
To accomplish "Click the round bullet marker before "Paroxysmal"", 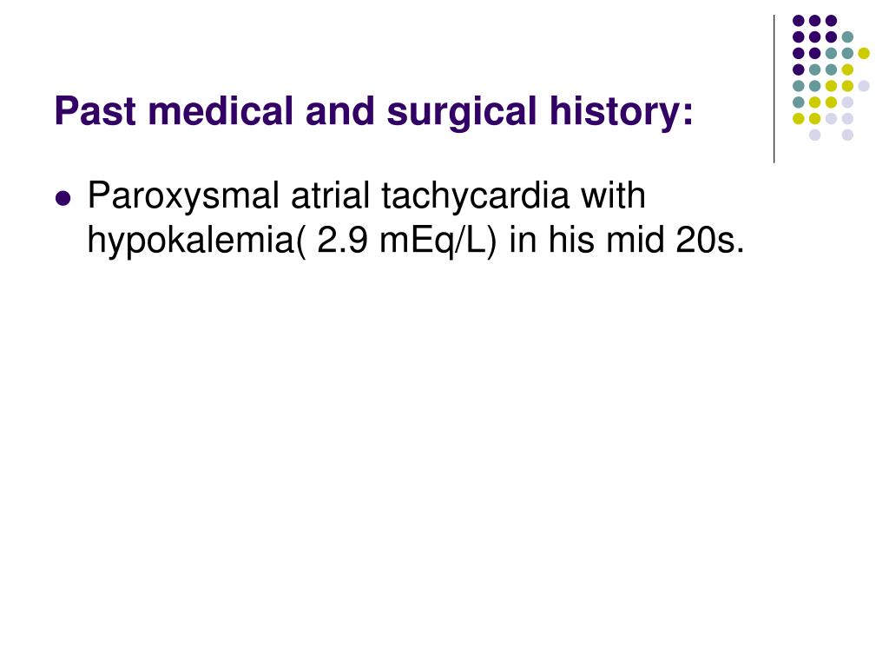I will tap(63, 199).
